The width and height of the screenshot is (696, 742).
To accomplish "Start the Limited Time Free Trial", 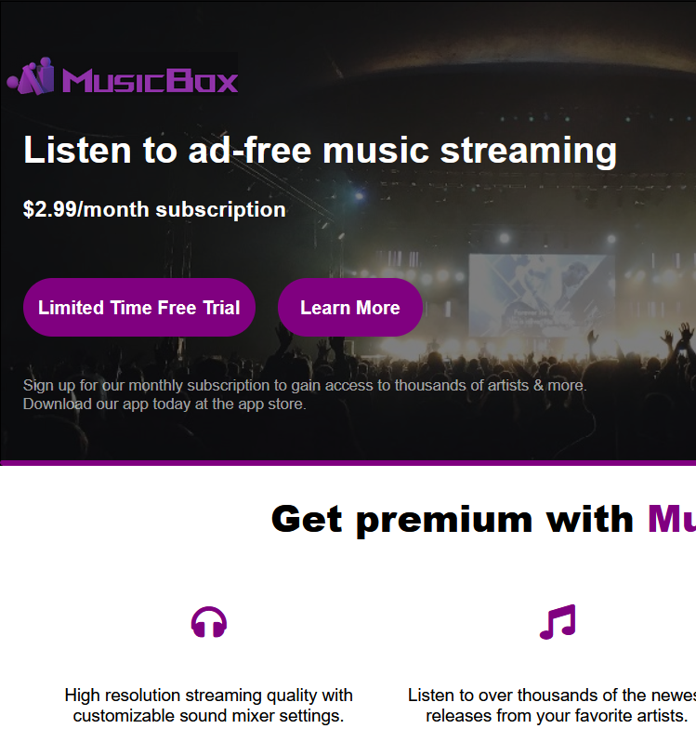I will click(139, 308).
